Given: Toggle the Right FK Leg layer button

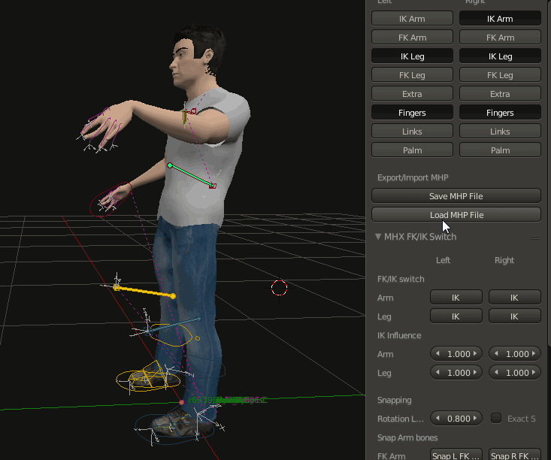Looking at the screenshot, I should [x=500, y=75].
